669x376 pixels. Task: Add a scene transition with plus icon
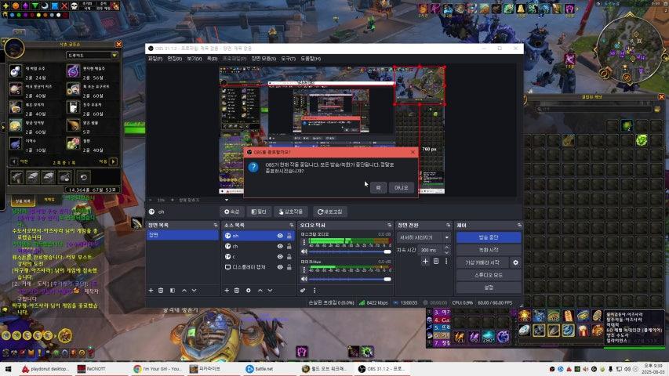[425, 261]
